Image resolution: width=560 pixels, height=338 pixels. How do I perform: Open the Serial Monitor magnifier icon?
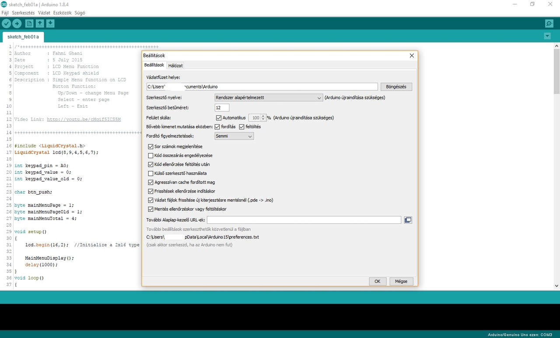point(549,24)
